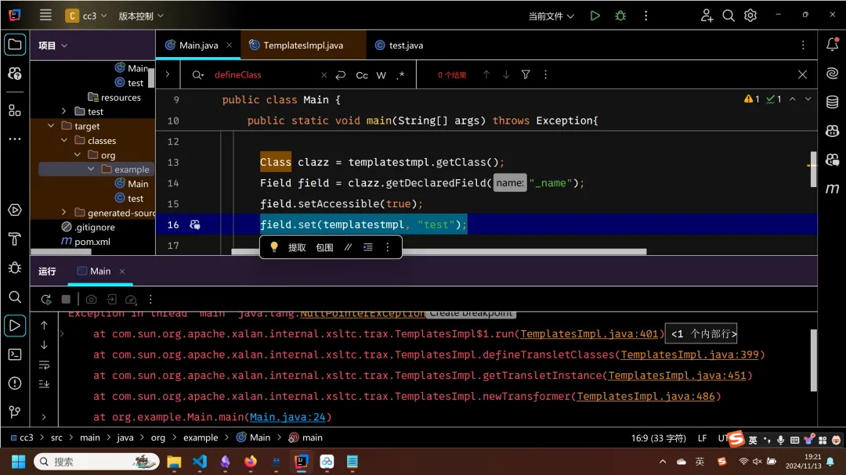Open run toolbar more options menu

pos(150,299)
